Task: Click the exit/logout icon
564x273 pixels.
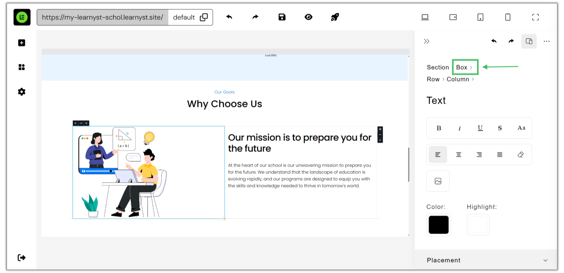Action: click(22, 258)
